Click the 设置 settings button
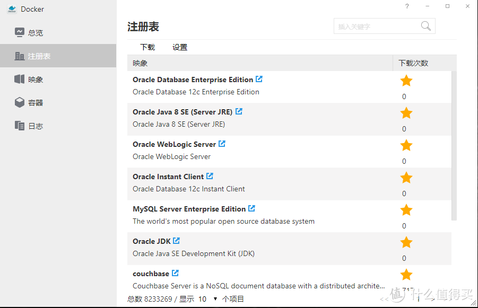 [179, 47]
